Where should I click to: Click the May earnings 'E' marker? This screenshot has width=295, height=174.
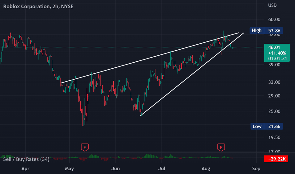pyautogui.click(x=85, y=147)
